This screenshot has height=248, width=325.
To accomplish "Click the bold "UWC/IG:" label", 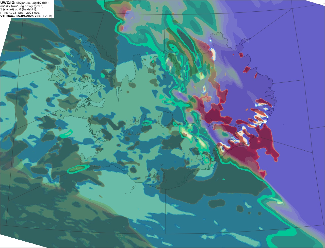I will point(8,3).
